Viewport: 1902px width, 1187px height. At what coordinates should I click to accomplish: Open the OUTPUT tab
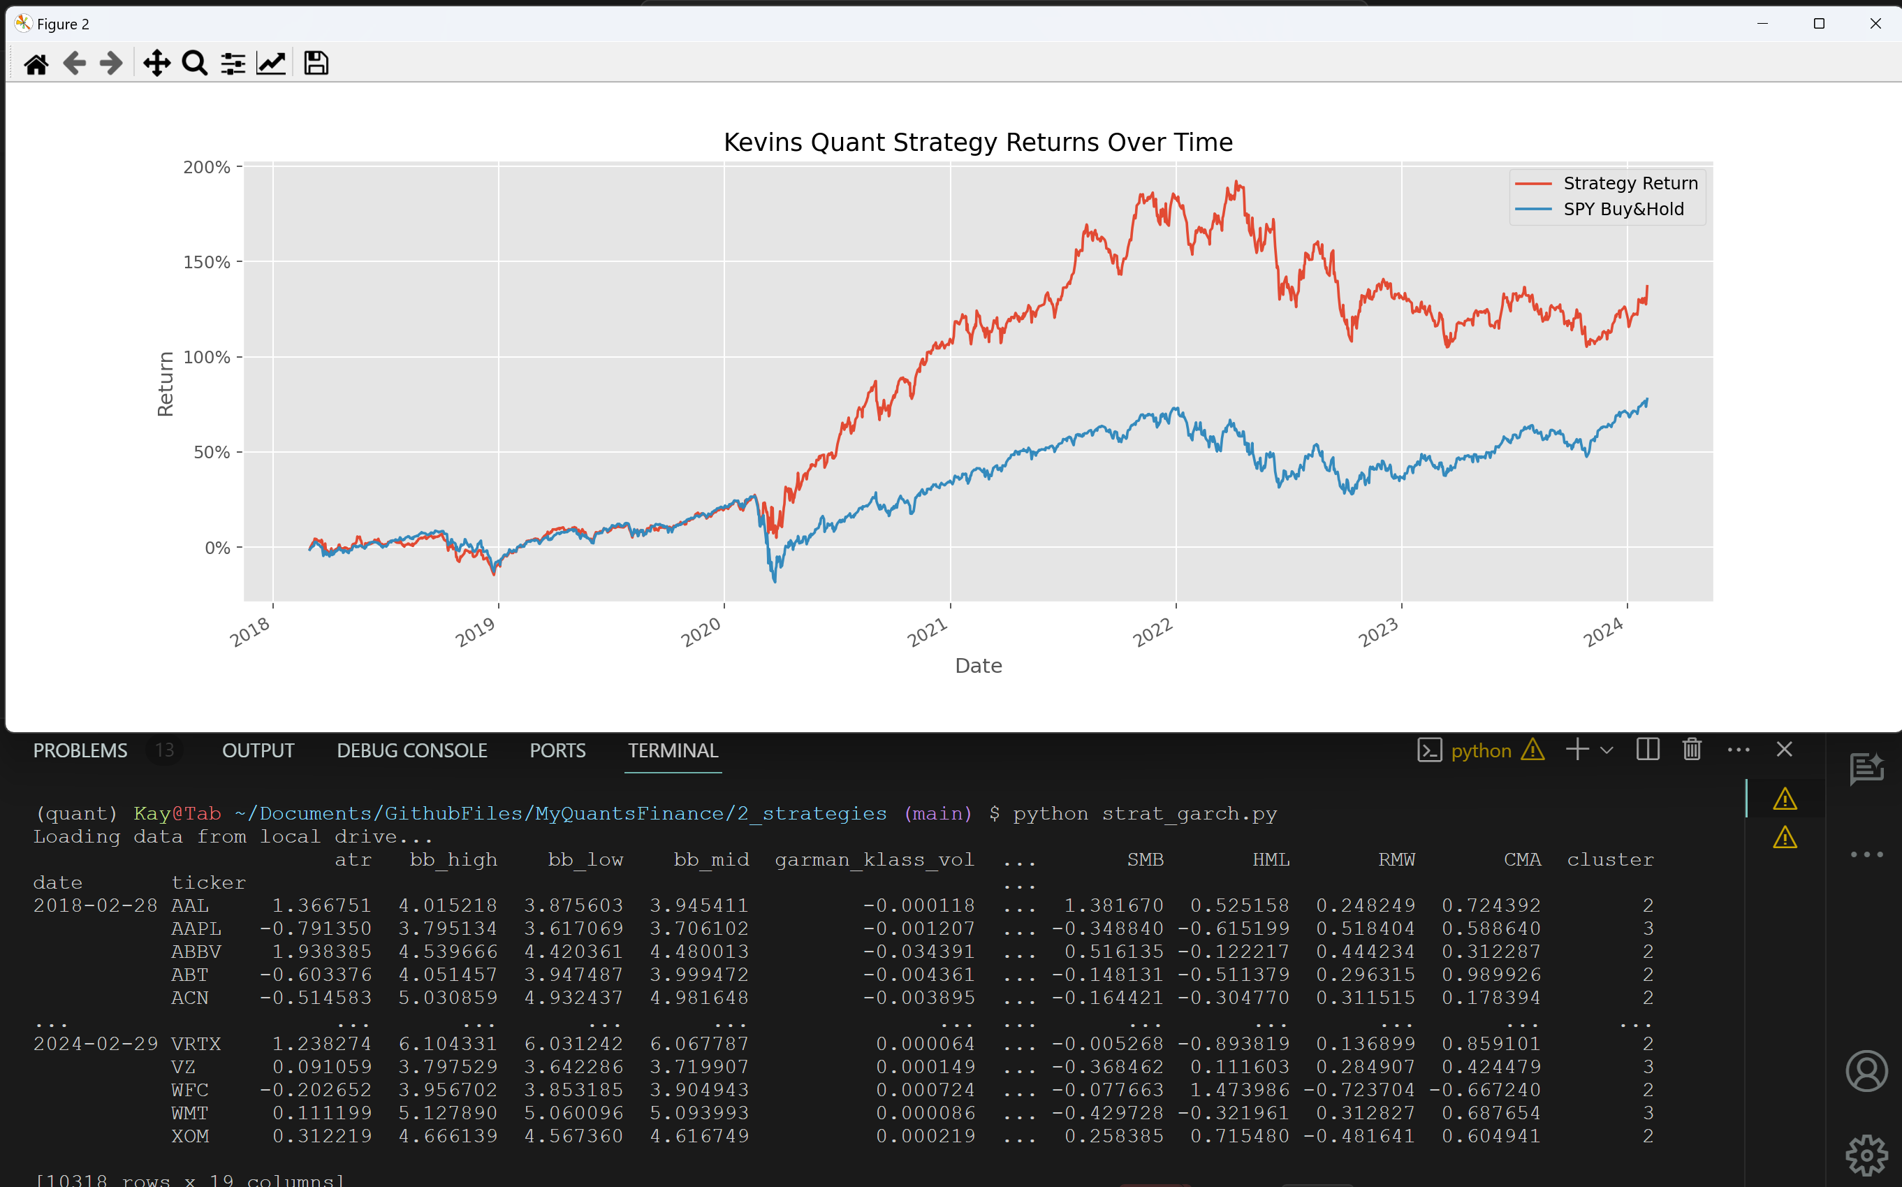click(x=258, y=750)
